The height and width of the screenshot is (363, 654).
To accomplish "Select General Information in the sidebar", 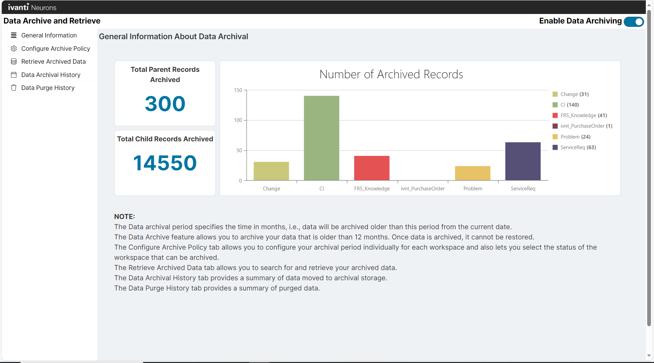I will 49,35.
